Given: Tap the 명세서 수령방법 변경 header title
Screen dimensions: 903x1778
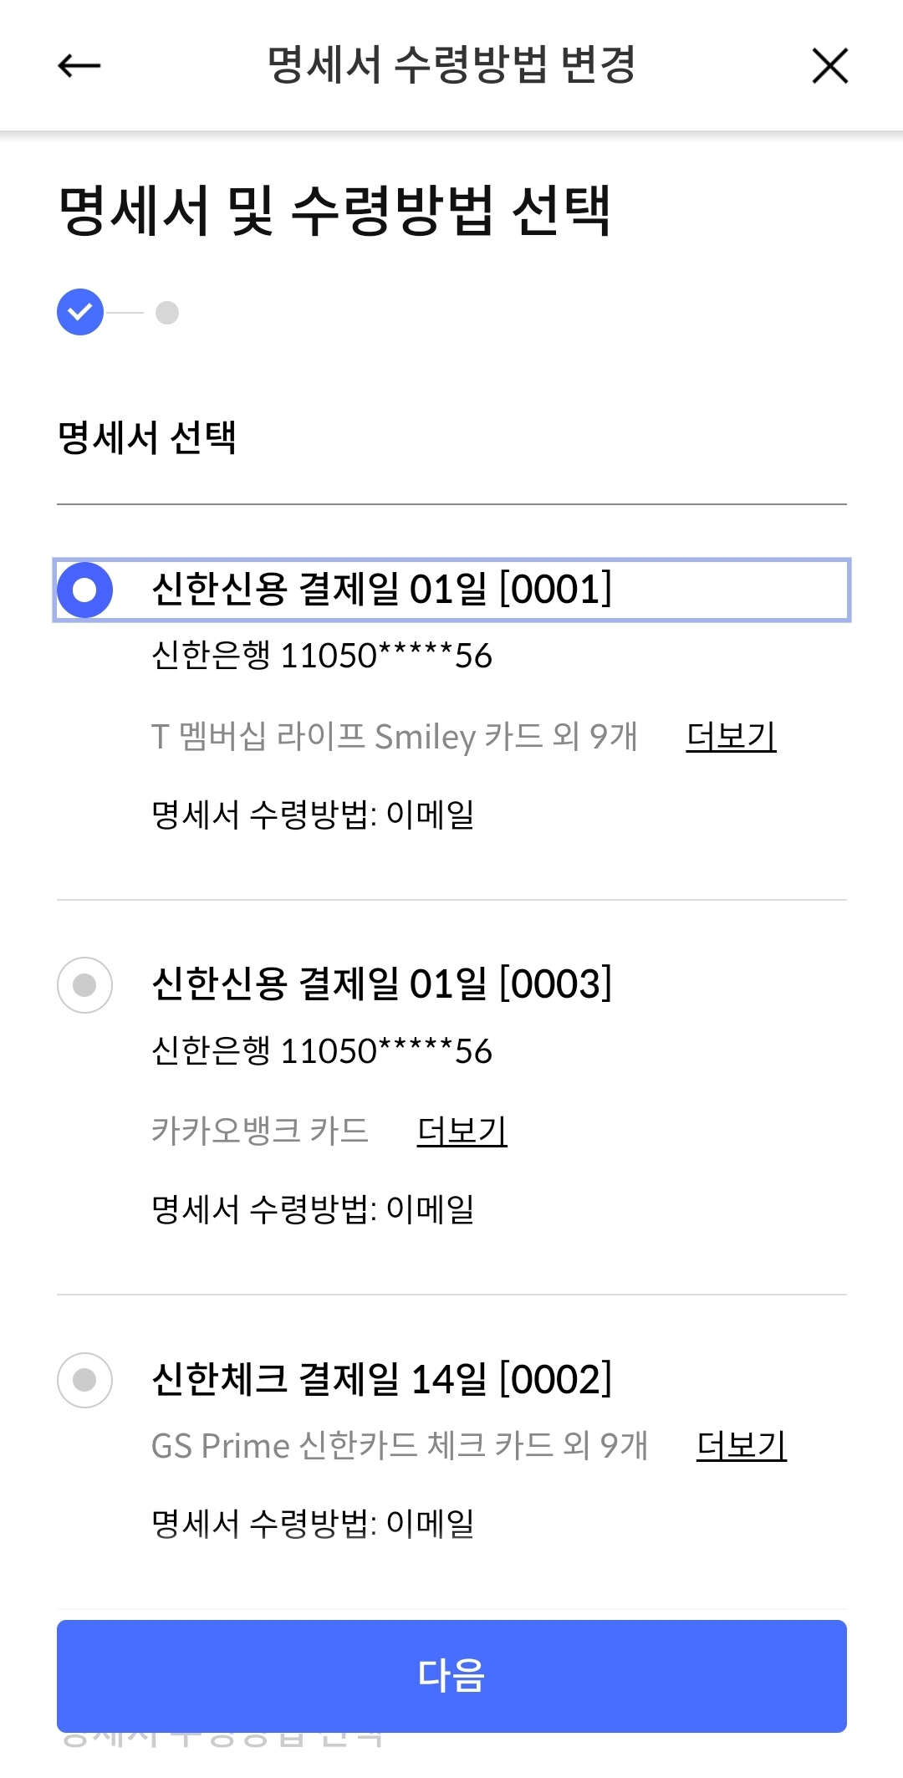Looking at the screenshot, I should click(x=451, y=65).
